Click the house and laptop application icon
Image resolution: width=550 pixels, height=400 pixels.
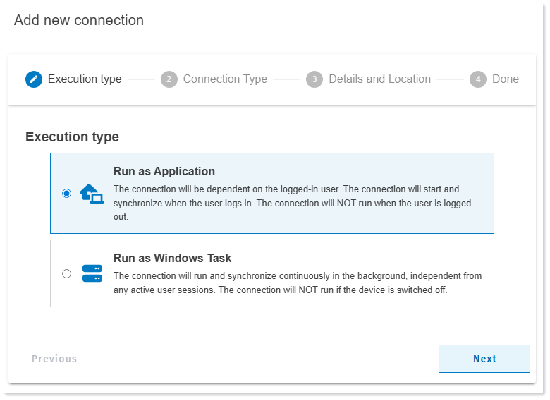coord(92,194)
